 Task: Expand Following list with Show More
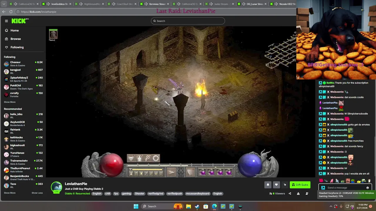pyautogui.click(x=10, y=102)
